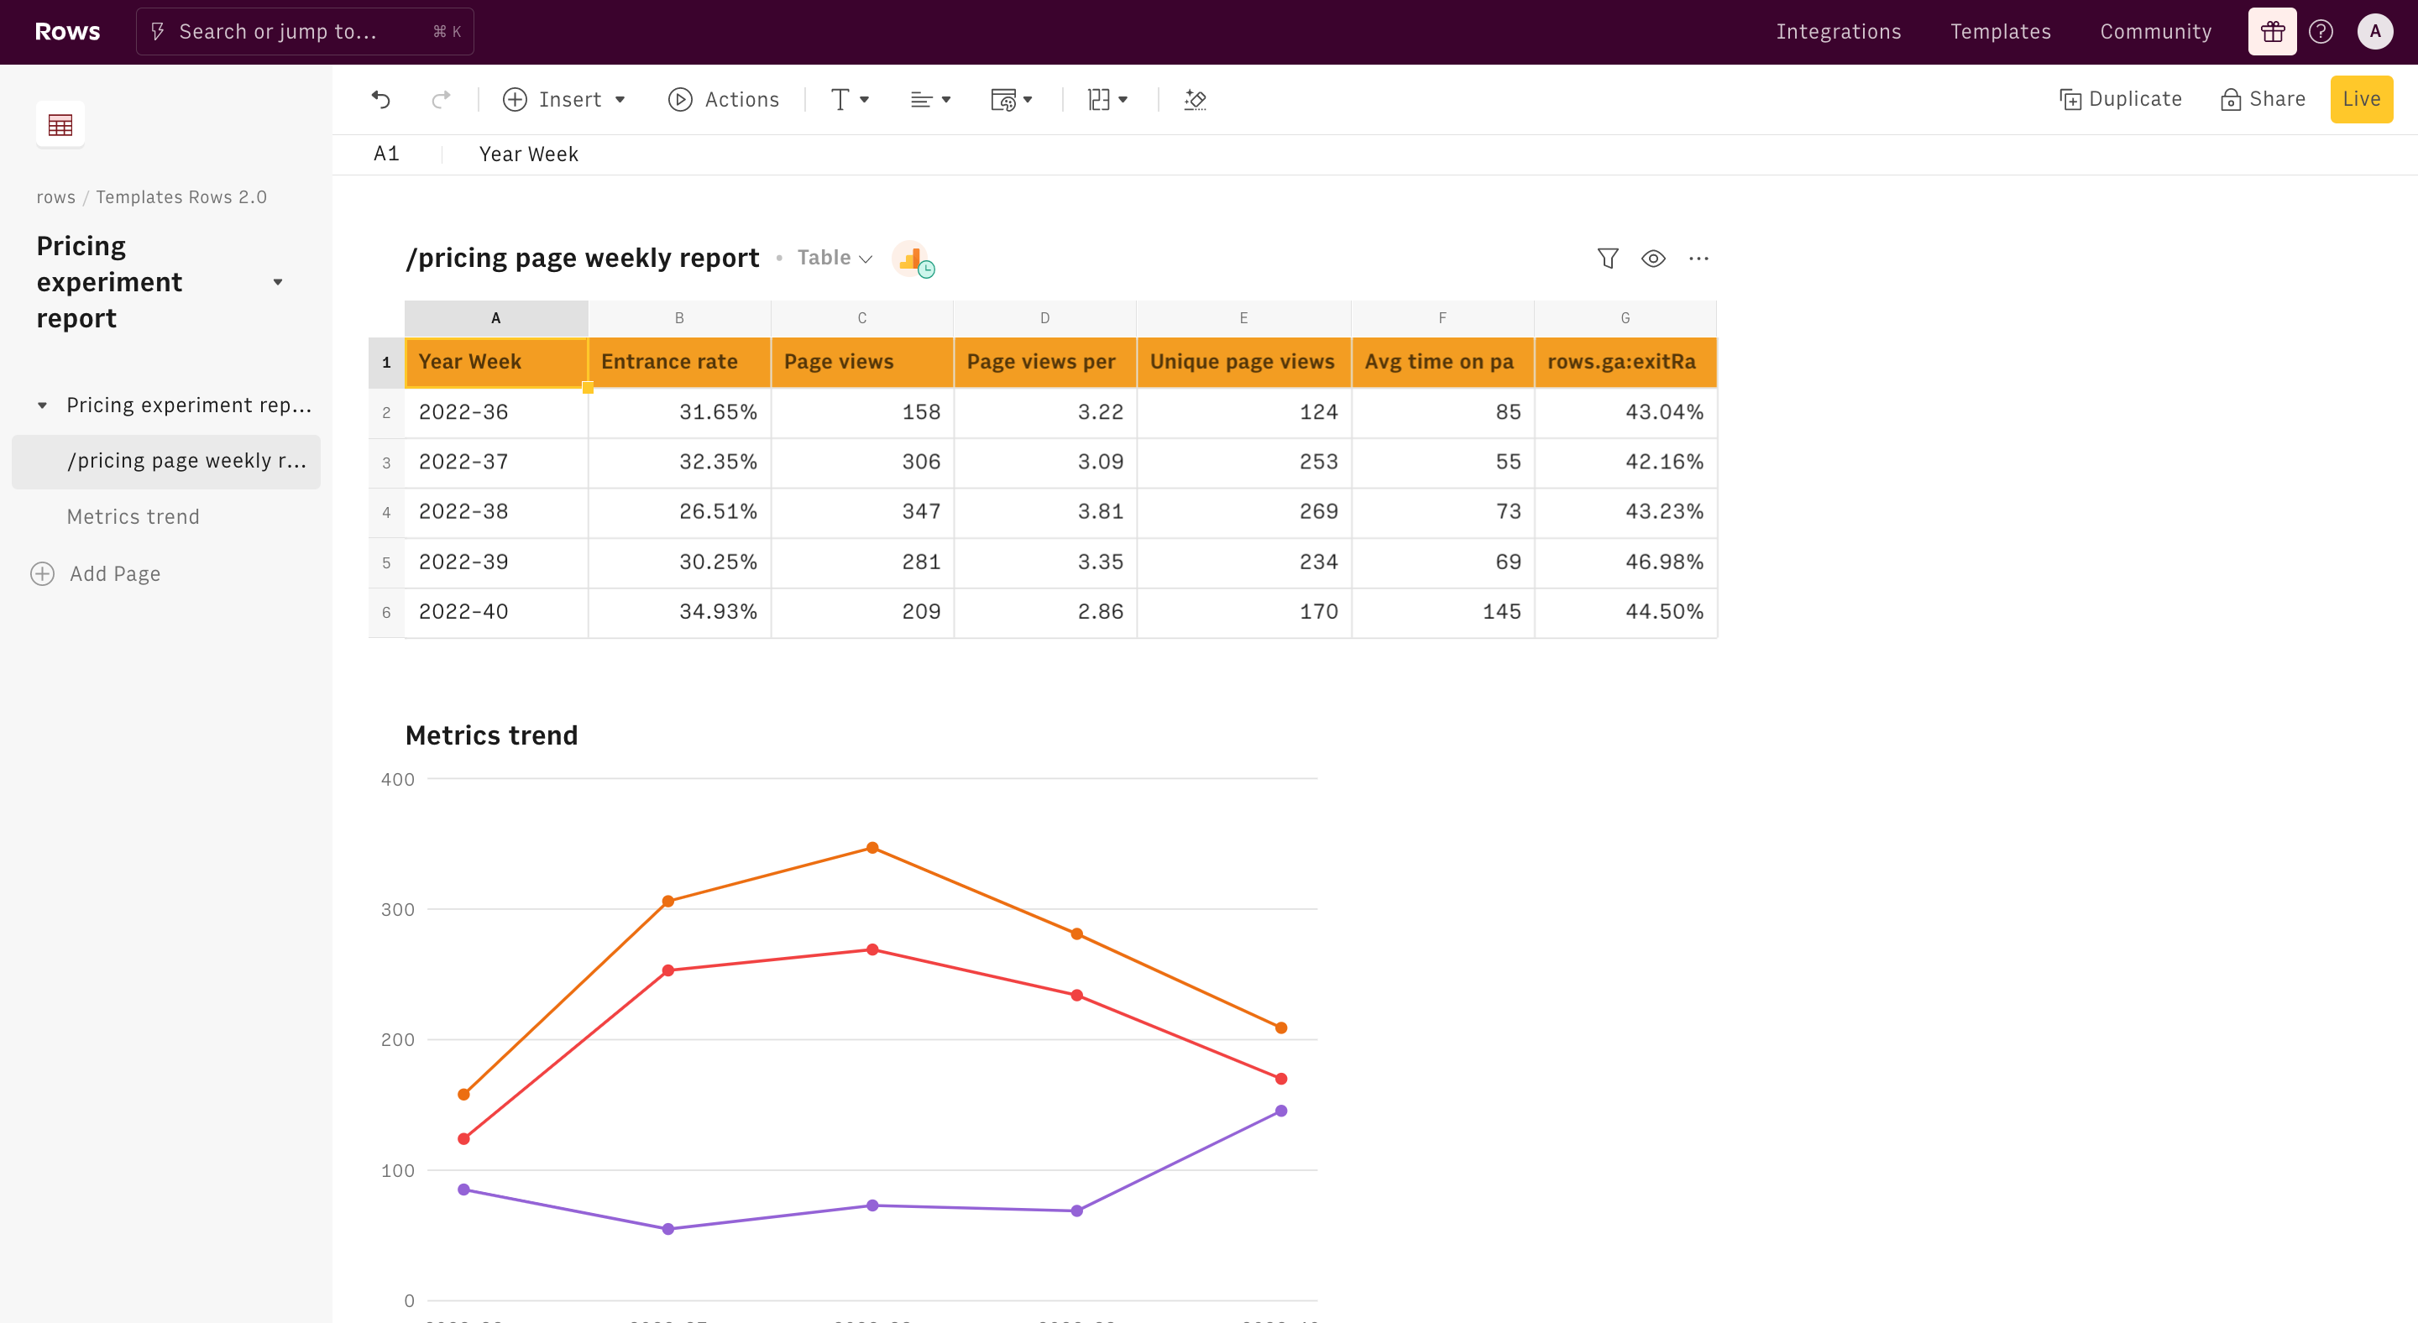
Task: Click the undo arrow icon
Action: [x=380, y=99]
